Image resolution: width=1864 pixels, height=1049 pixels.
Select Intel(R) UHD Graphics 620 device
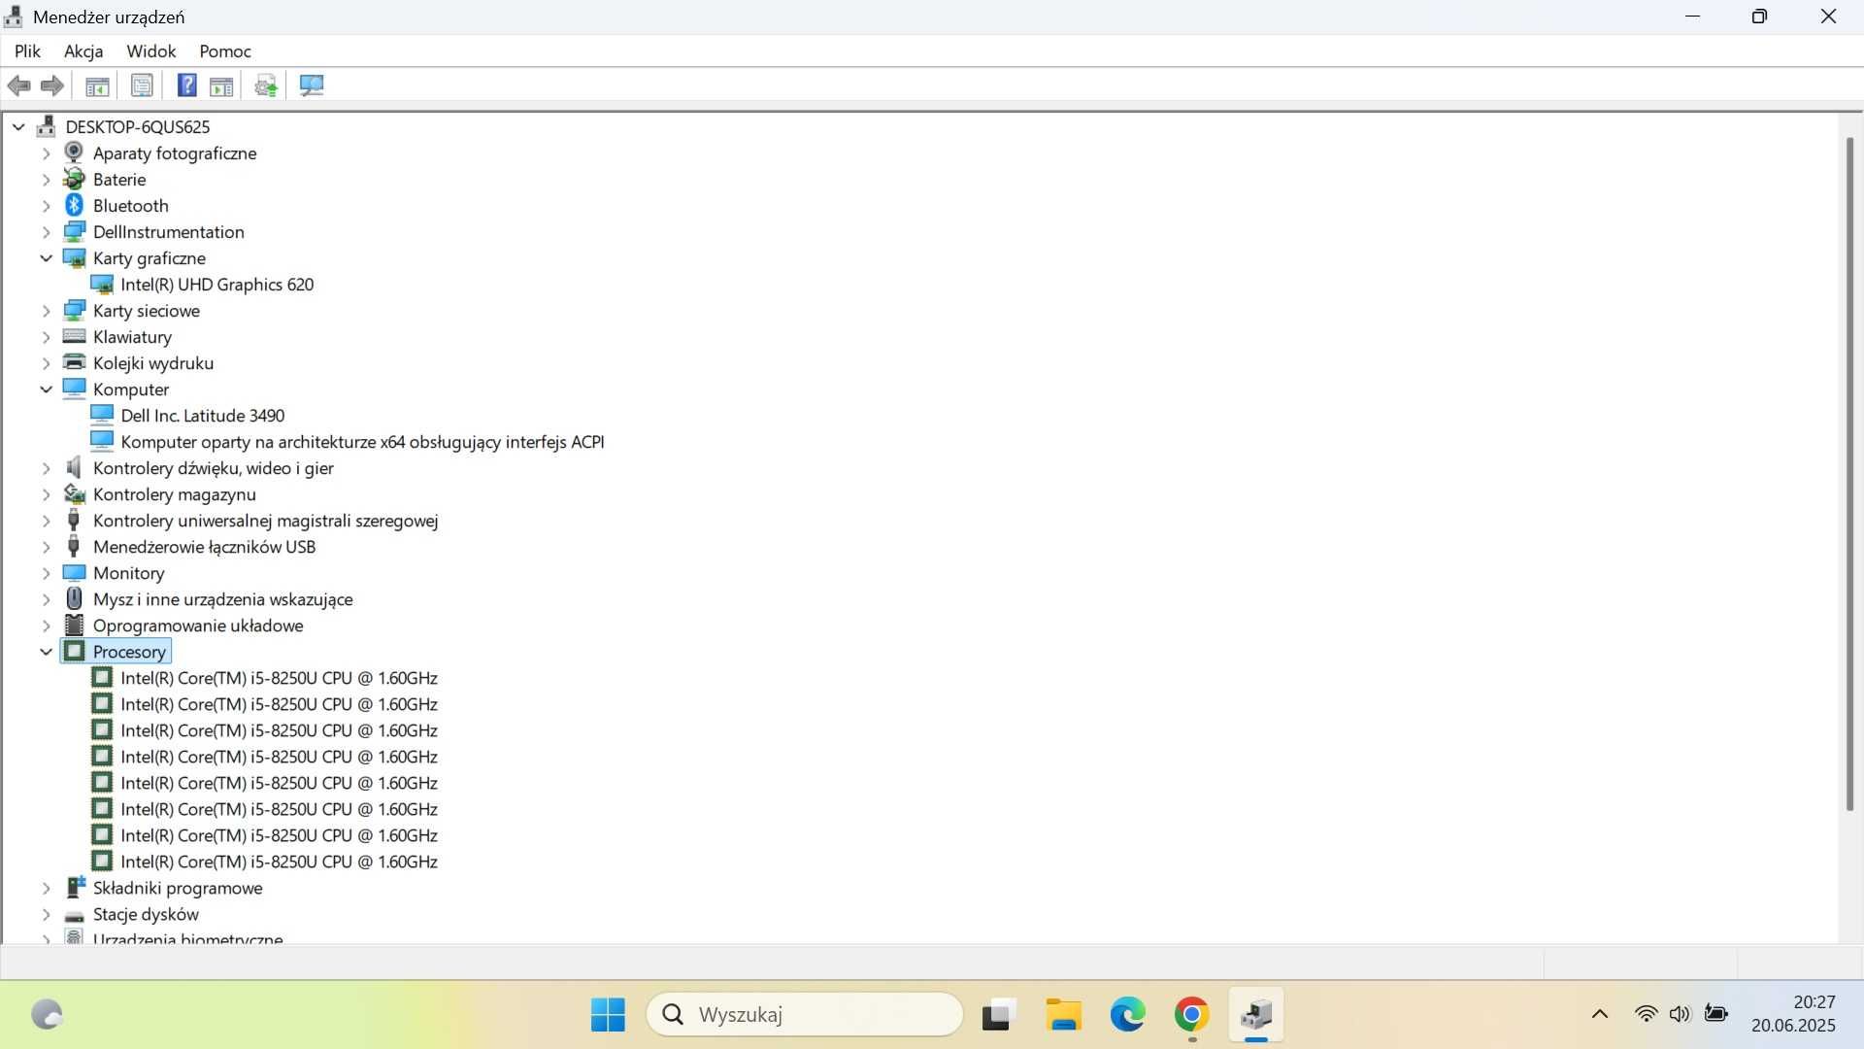coord(217,284)
